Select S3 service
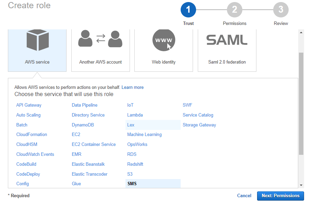 tap(130, 174)
